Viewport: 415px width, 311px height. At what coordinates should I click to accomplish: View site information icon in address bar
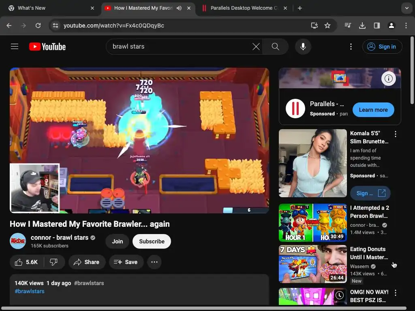56,26
